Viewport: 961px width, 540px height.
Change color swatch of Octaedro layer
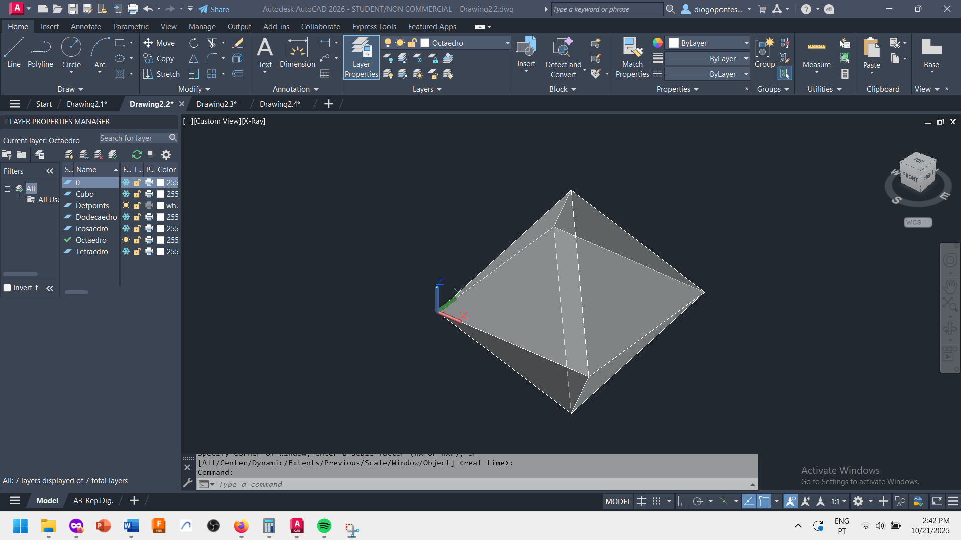pyautogui.click(x=161, y=240)
